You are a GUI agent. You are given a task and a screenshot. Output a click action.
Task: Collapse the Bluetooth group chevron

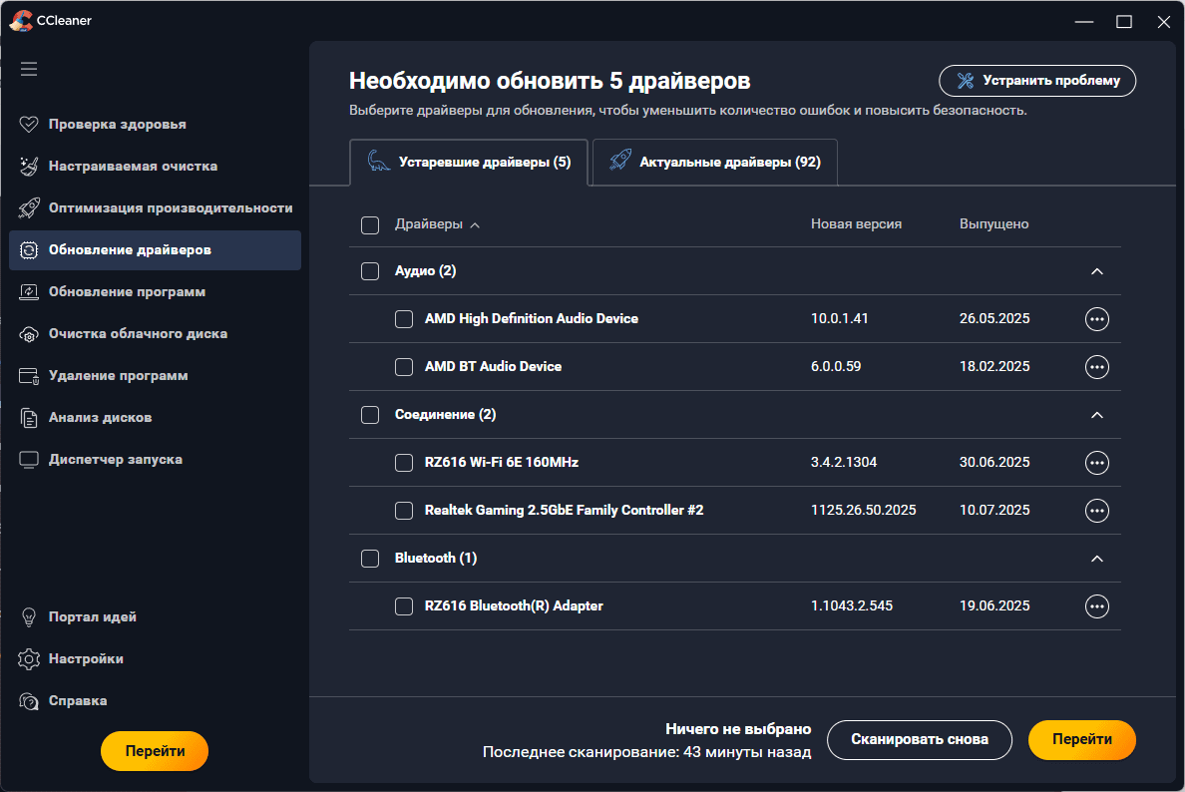[1096, 559]
